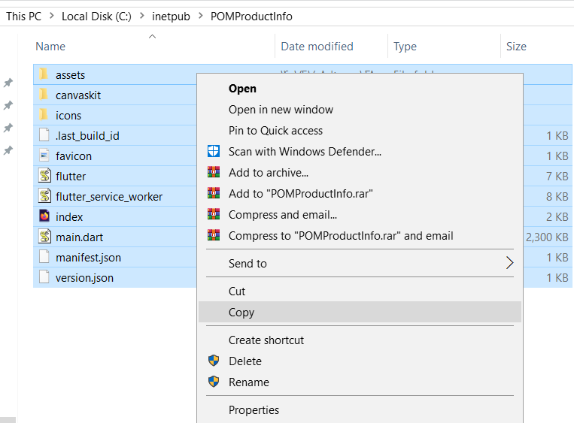Expand the chevron after Local Disk (C:)
Screen dimensions: 574x423
click(142, 16)
